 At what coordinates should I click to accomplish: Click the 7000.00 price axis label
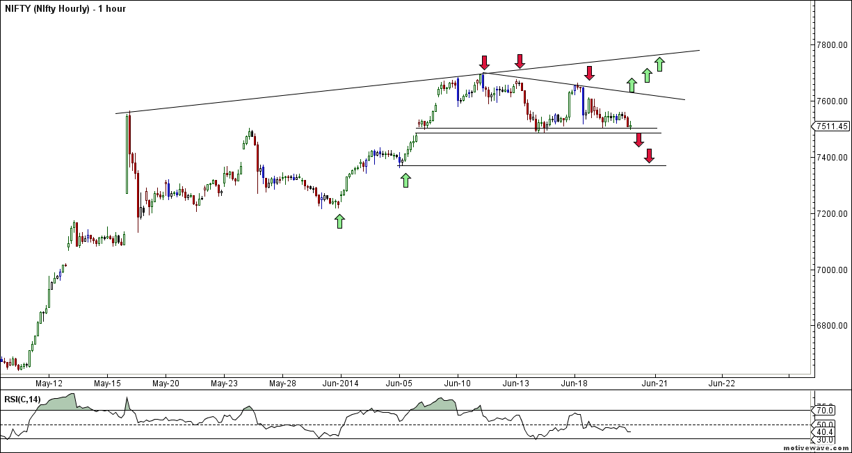coord(832,270)
